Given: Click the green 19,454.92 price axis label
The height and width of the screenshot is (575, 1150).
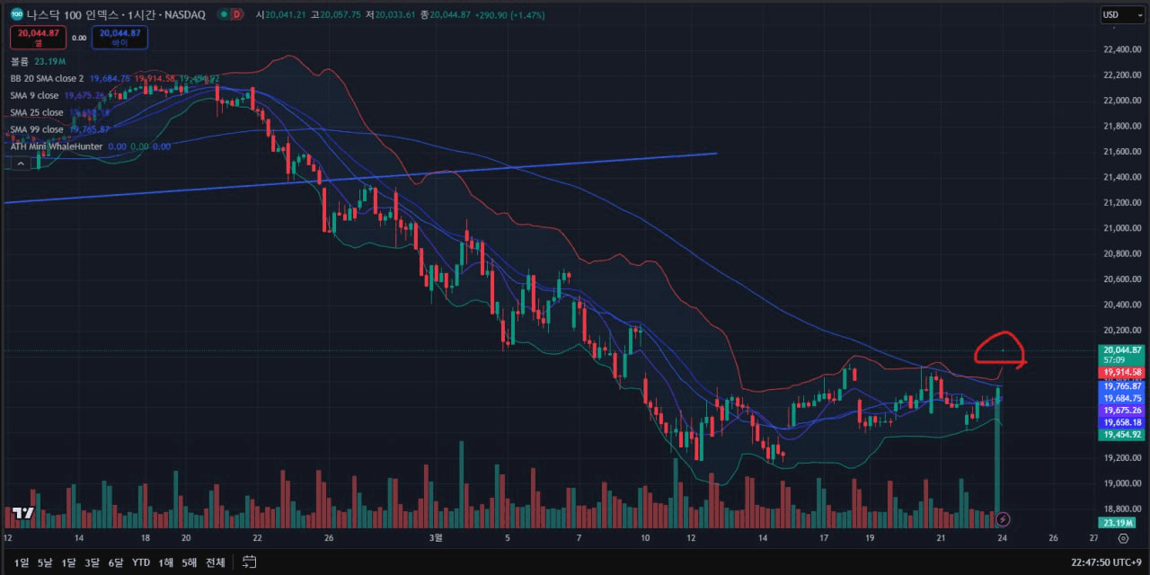Looking at the screenshot, I should pos(1122,434).
